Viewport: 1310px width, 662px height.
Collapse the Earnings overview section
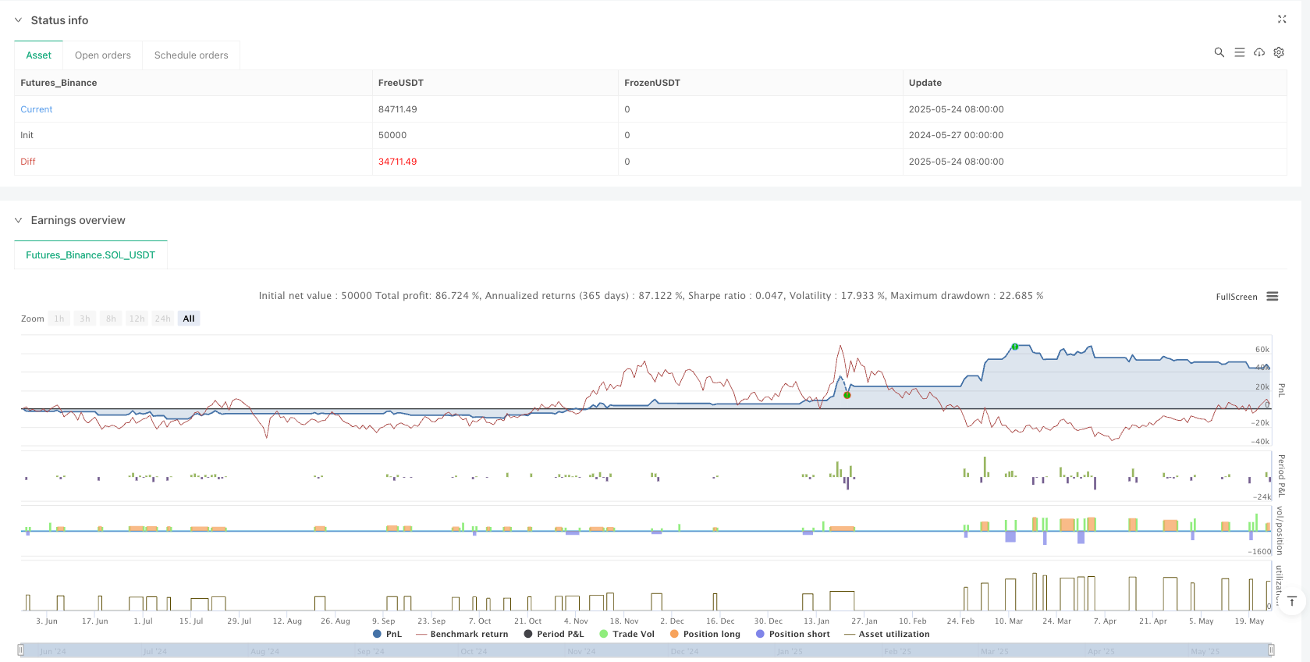point(18,220)
